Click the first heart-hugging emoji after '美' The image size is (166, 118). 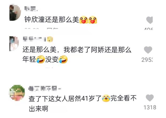pyautogui.click(x=84, y=20)
